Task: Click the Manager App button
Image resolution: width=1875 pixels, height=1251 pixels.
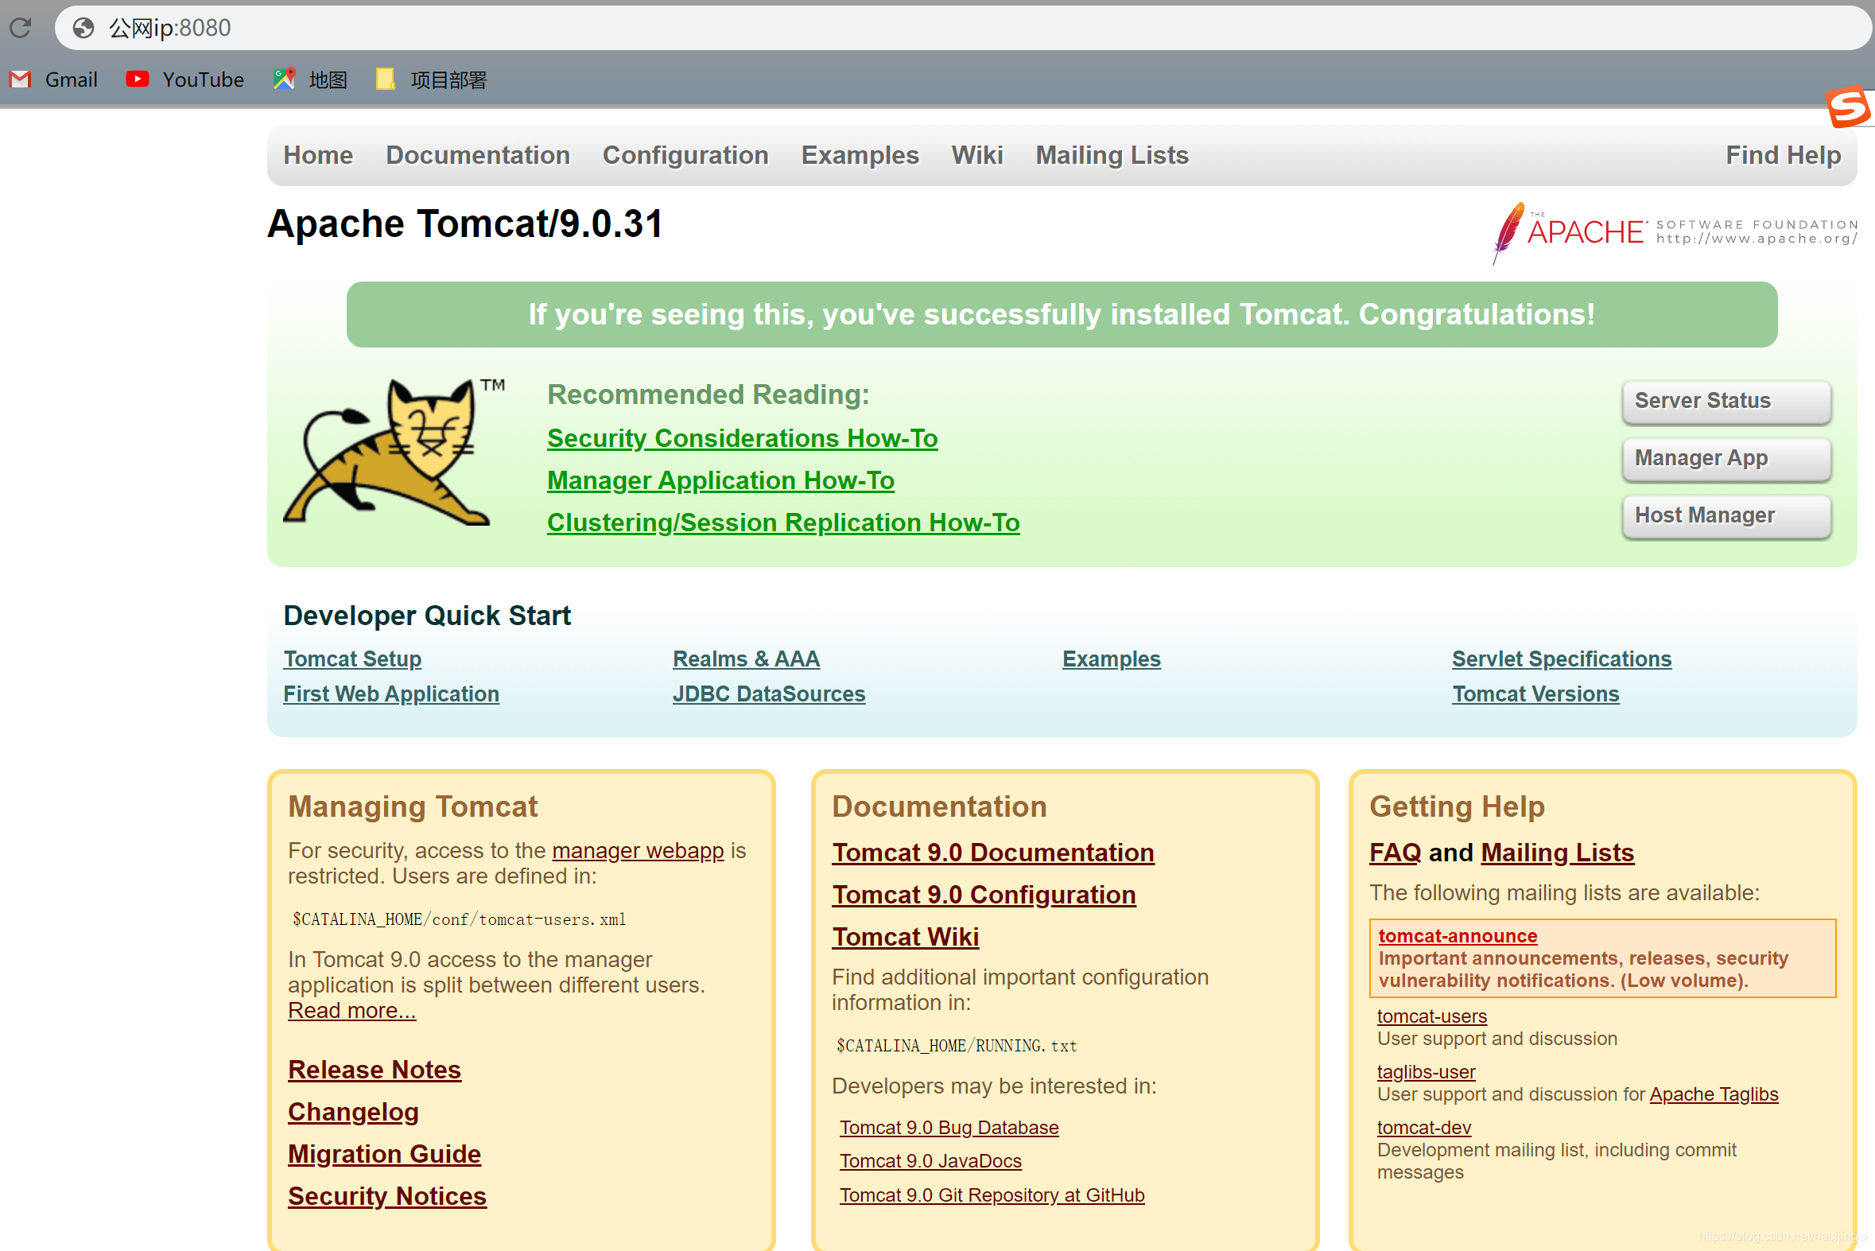Action: coord(1726,459)
